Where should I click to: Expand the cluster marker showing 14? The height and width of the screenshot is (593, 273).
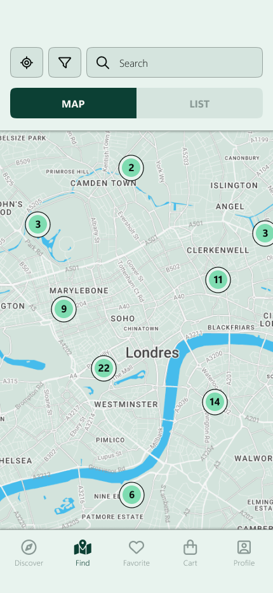(x=215, y=402)
